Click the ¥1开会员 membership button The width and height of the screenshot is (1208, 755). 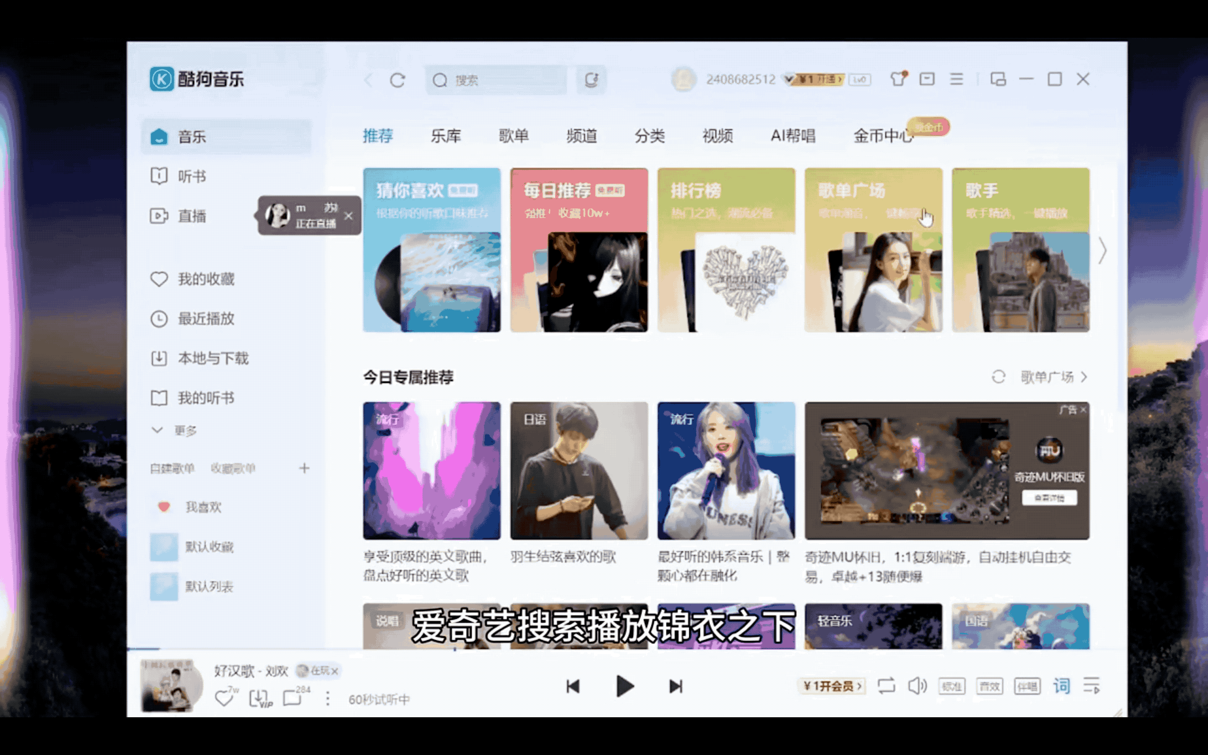coord(832,686)
